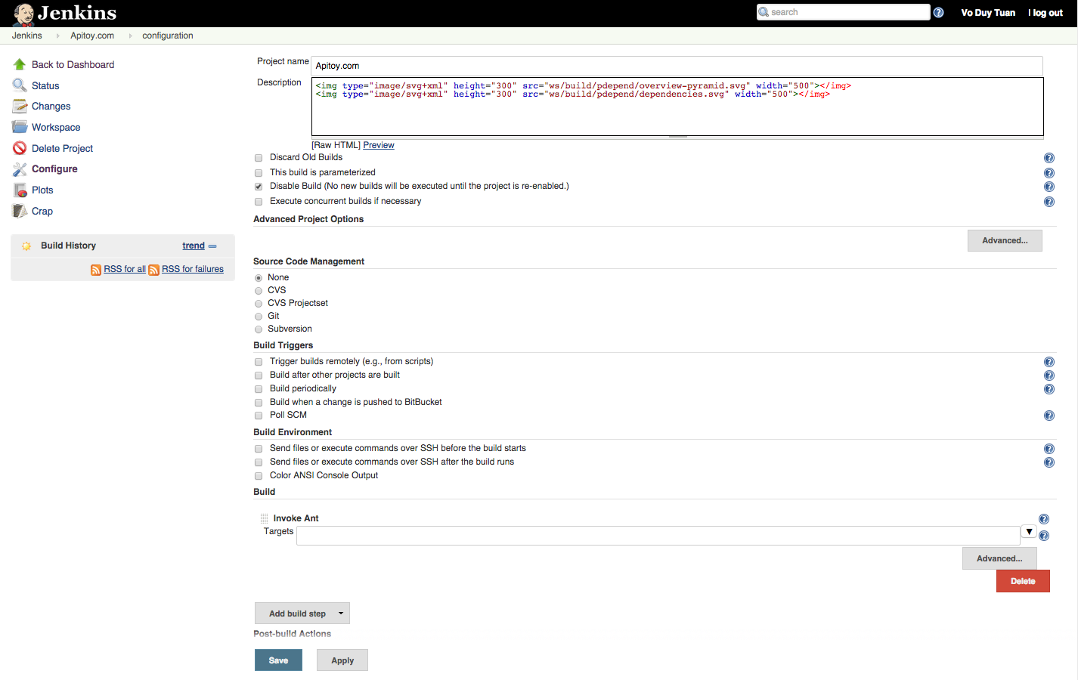Uncheck the Disable Build checkbox

tap(259, 187)
